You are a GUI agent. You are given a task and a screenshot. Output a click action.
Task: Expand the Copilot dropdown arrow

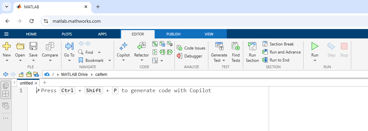pos(123,60)
